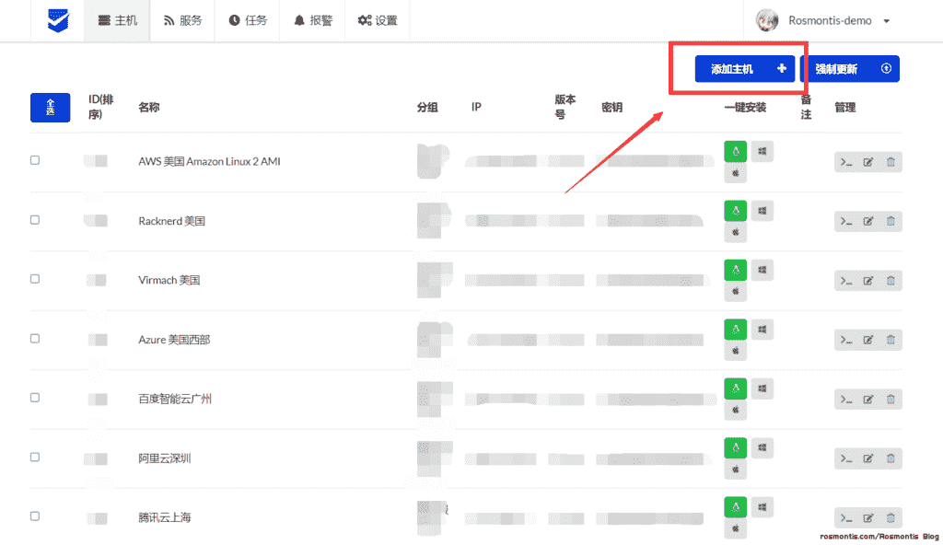The image size is (943, 545).
Task: Open web terminal for Virmach 美国
Action: coord(846,281)
